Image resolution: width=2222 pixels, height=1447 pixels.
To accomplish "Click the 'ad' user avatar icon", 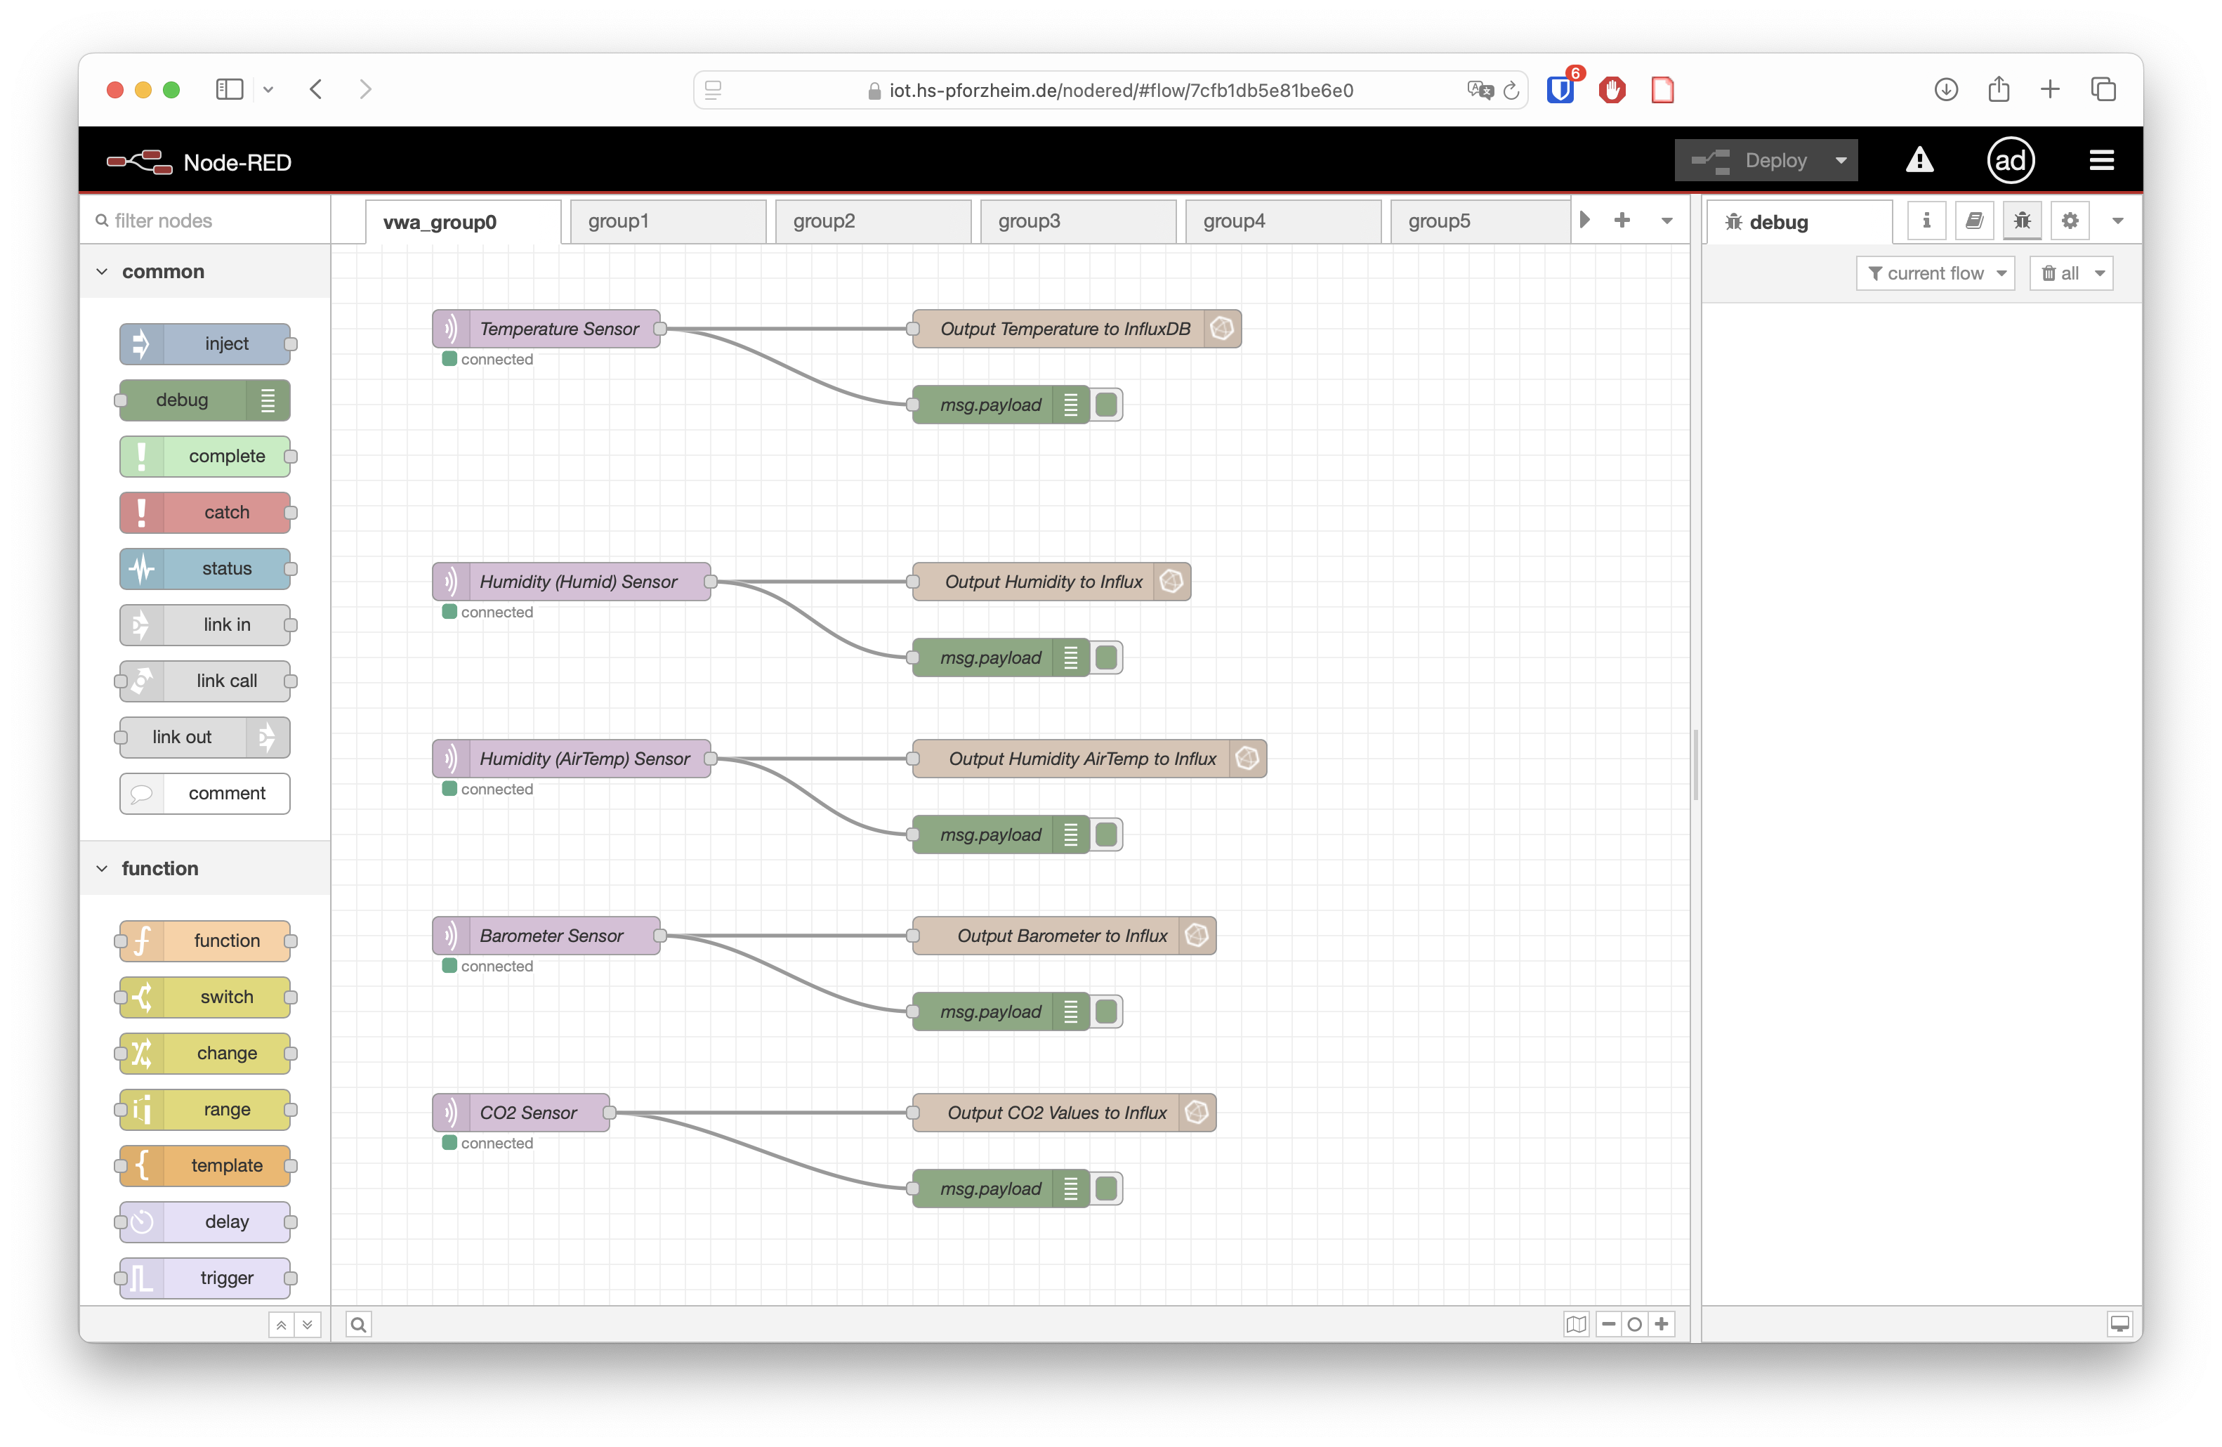I will (x=2011, y=159).
